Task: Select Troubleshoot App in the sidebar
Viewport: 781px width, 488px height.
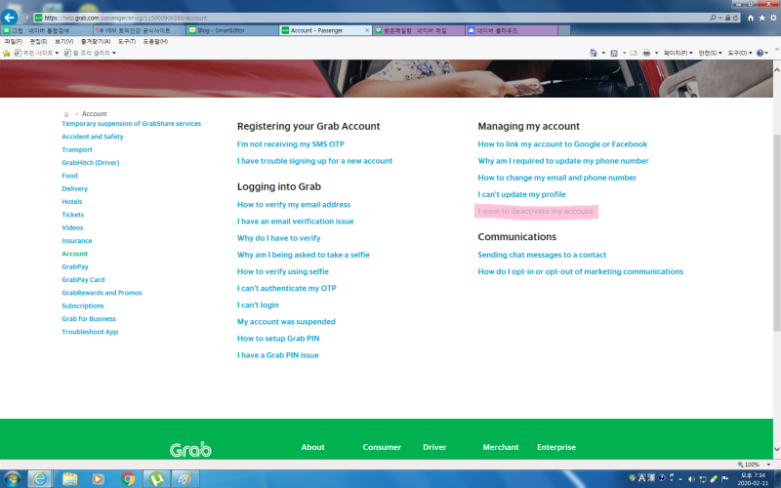Action: 90,332
